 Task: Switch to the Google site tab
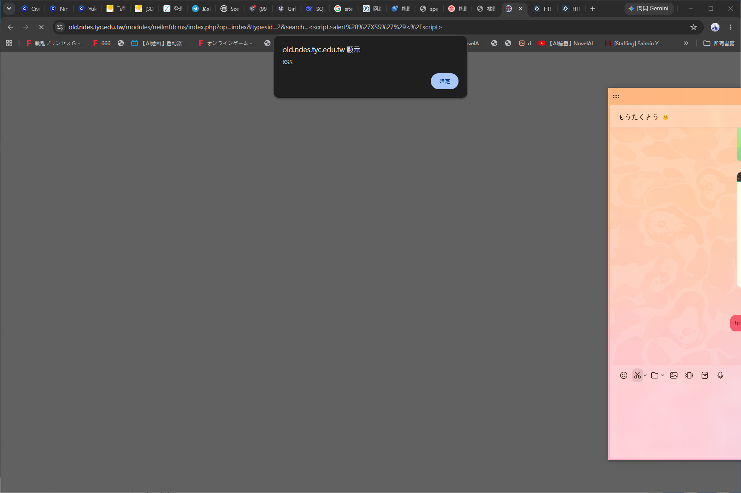coord(344,9)
